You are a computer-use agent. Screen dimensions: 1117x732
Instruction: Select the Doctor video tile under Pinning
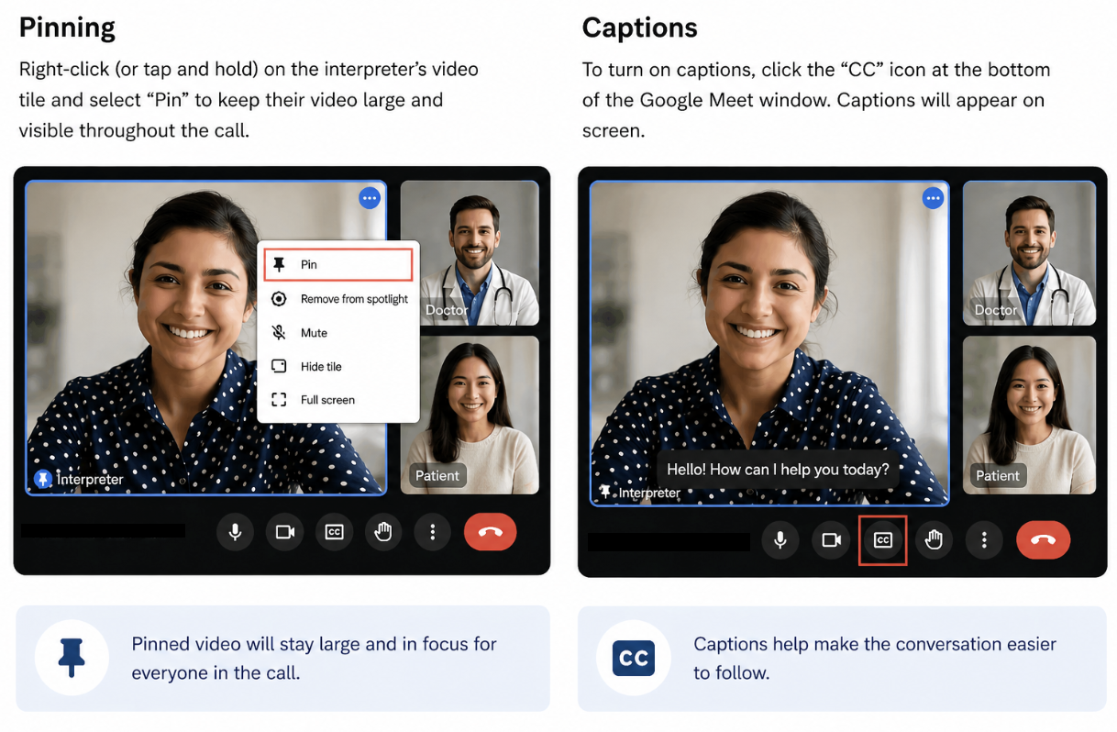tap(470, 253)
